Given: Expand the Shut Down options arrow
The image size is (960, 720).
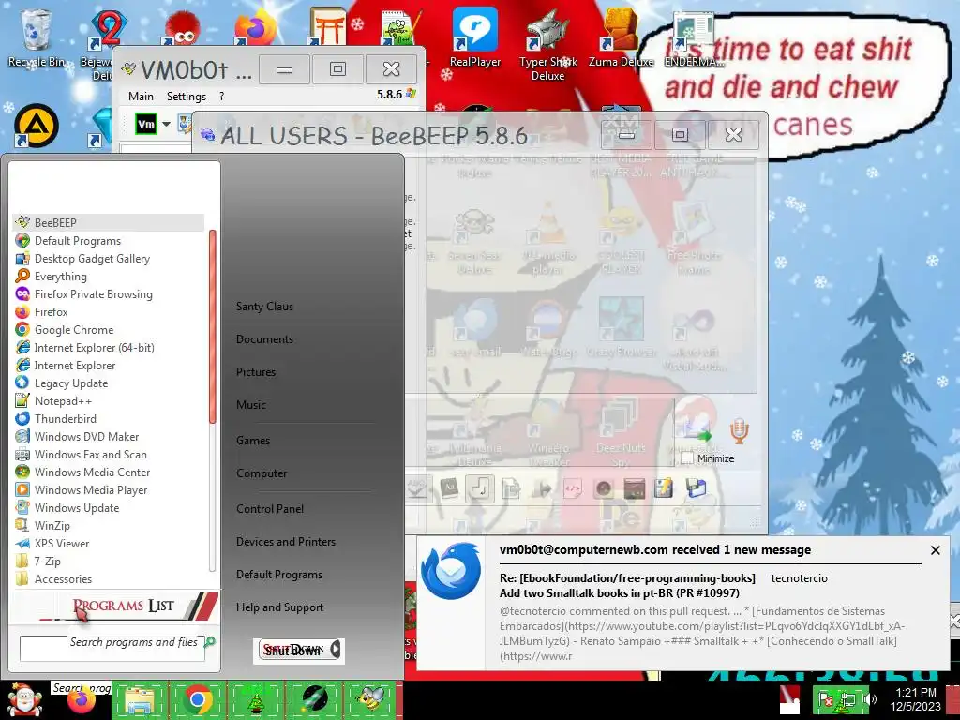Looking at the screenshot, I should (336, 650).
